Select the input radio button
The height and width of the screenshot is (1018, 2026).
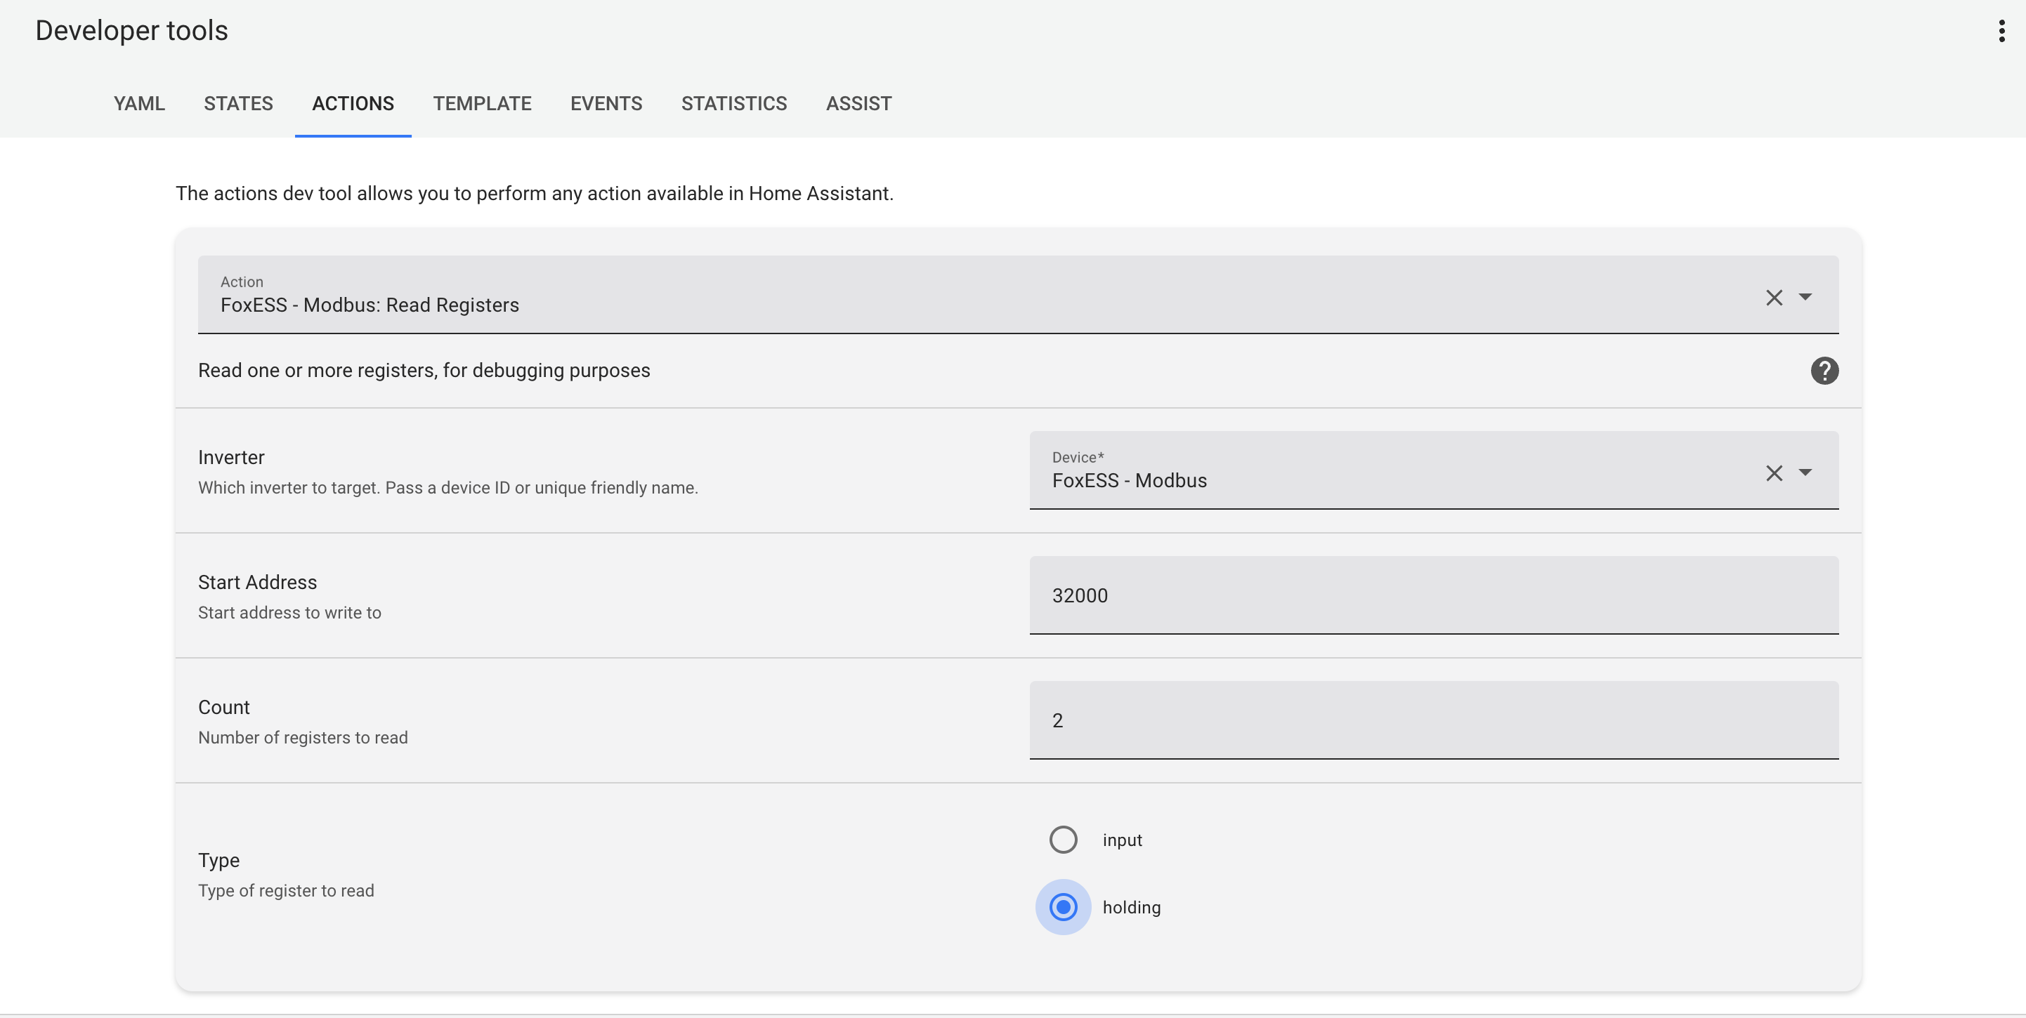(1063, 840)
